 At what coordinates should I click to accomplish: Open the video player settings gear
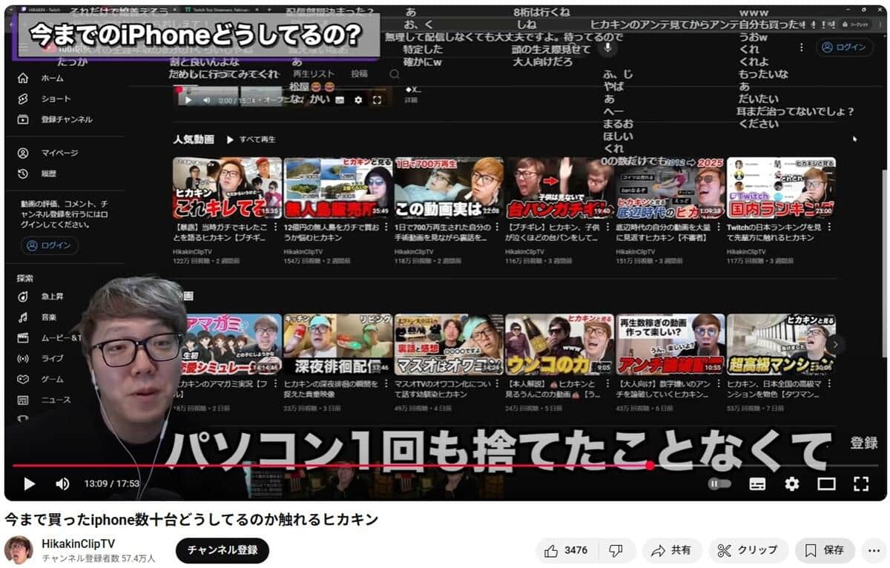(792, 483)
